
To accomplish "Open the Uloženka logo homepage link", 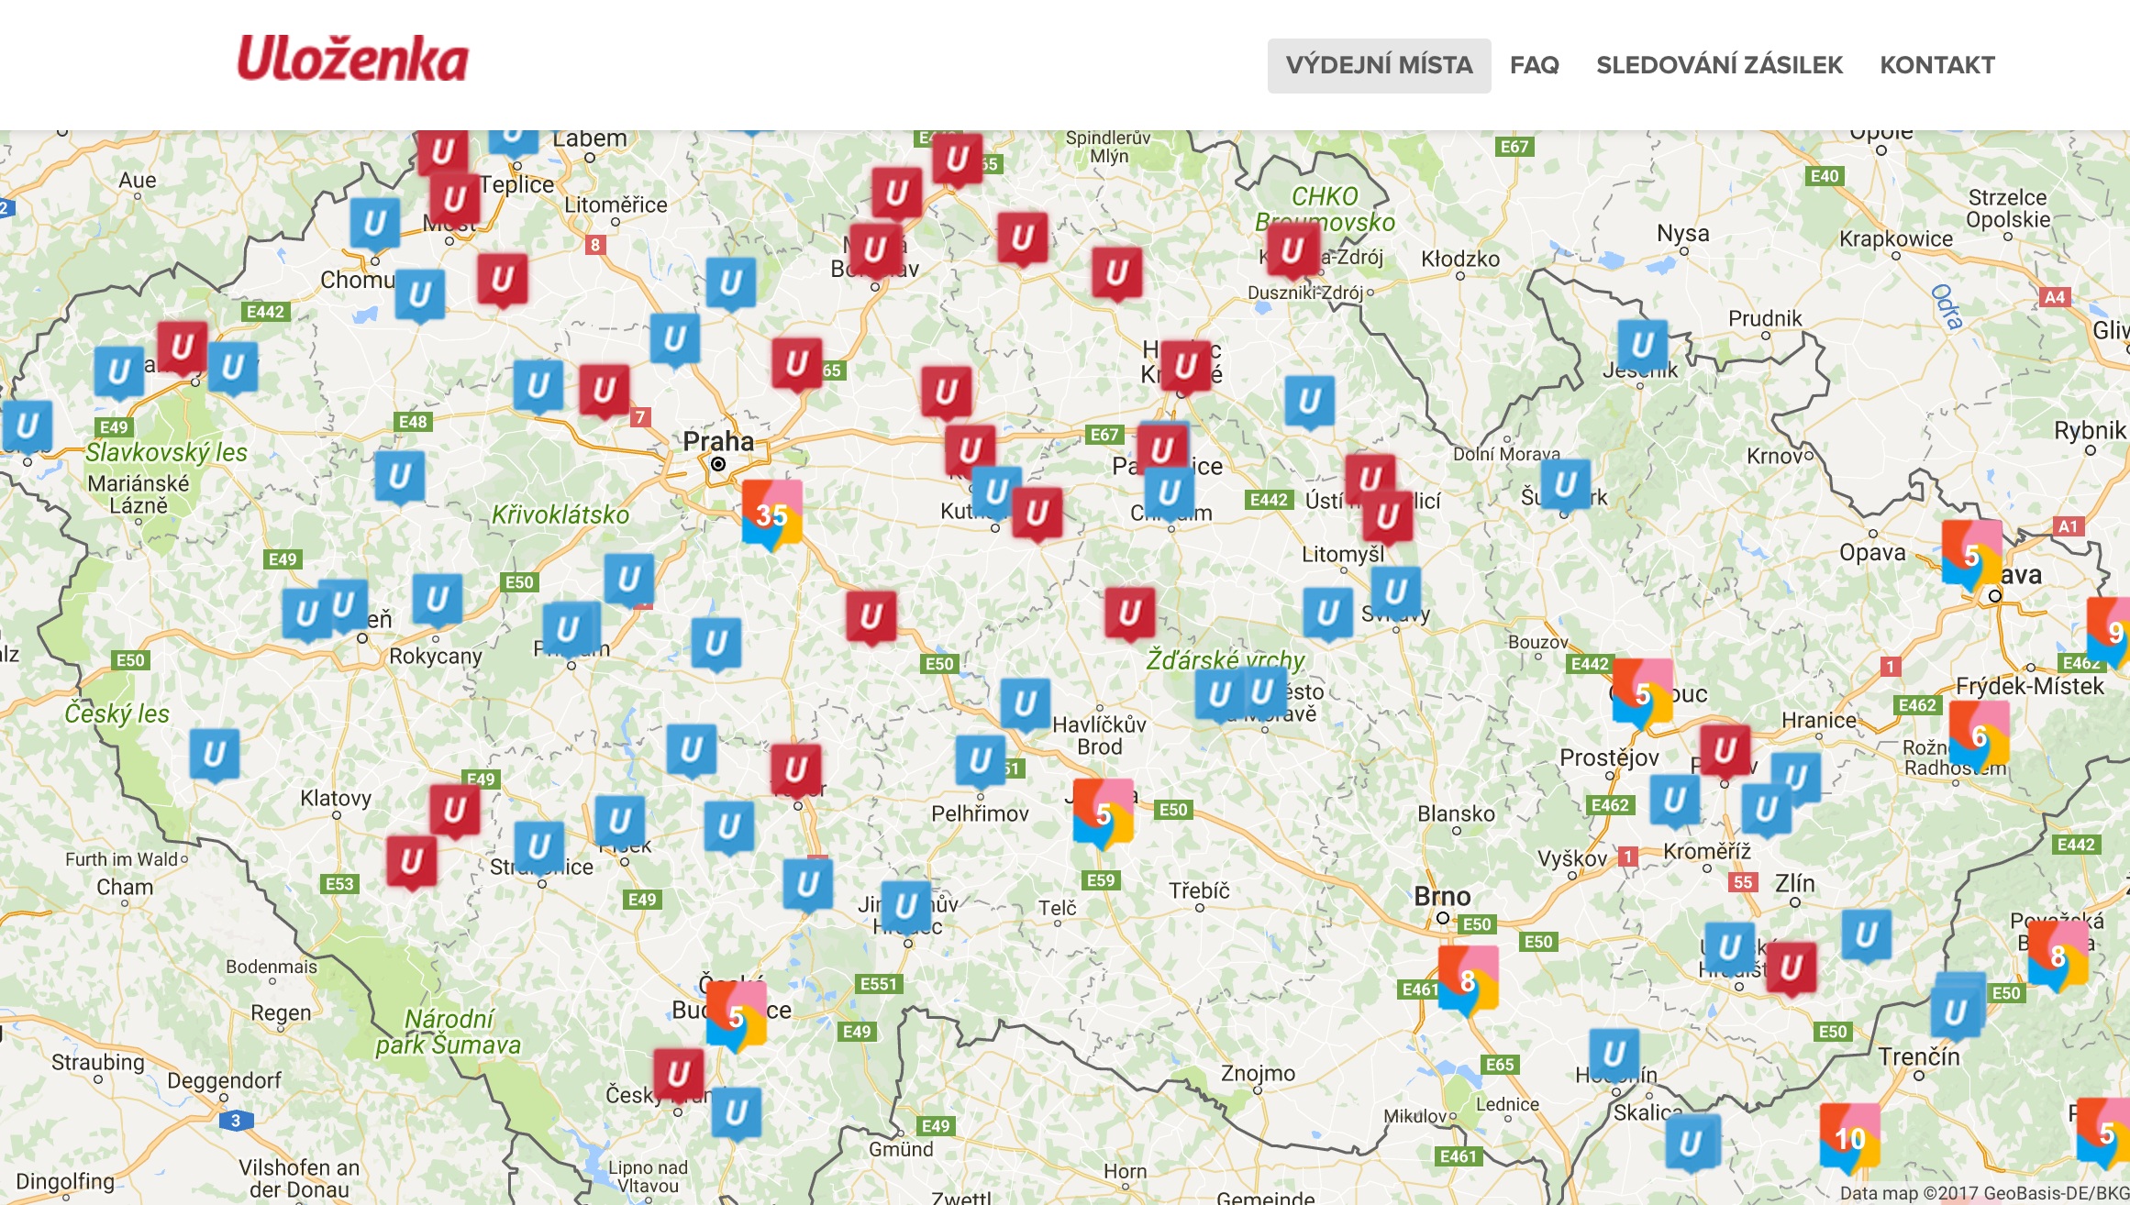I will click(353, 60).
